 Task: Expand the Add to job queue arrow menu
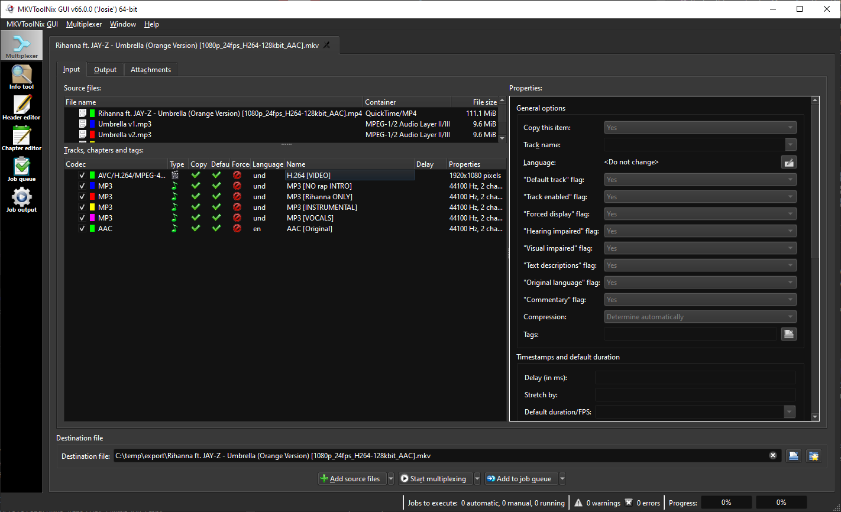[562, 478]
